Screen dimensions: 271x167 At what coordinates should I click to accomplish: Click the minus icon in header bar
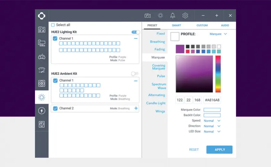click(x=203, y=15)
